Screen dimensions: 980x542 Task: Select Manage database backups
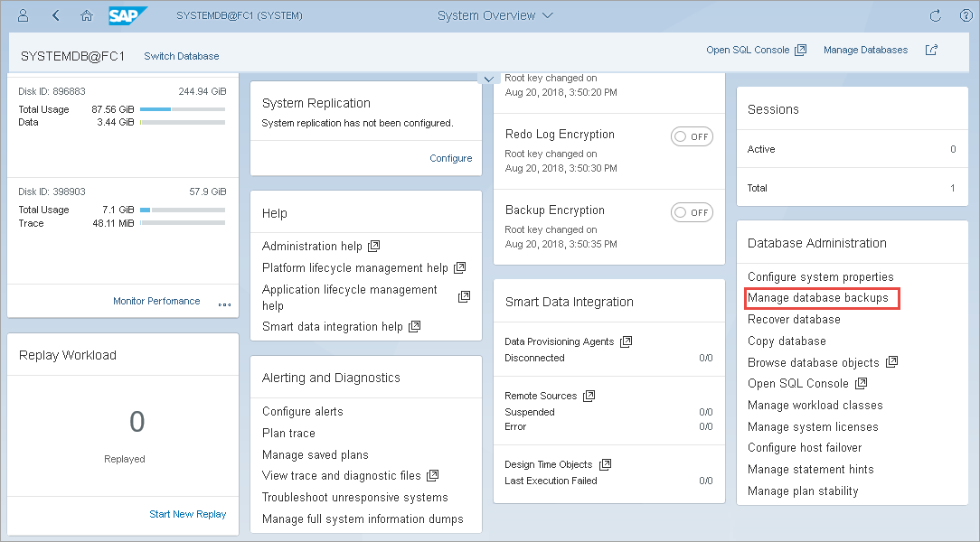tap(818, 298)
